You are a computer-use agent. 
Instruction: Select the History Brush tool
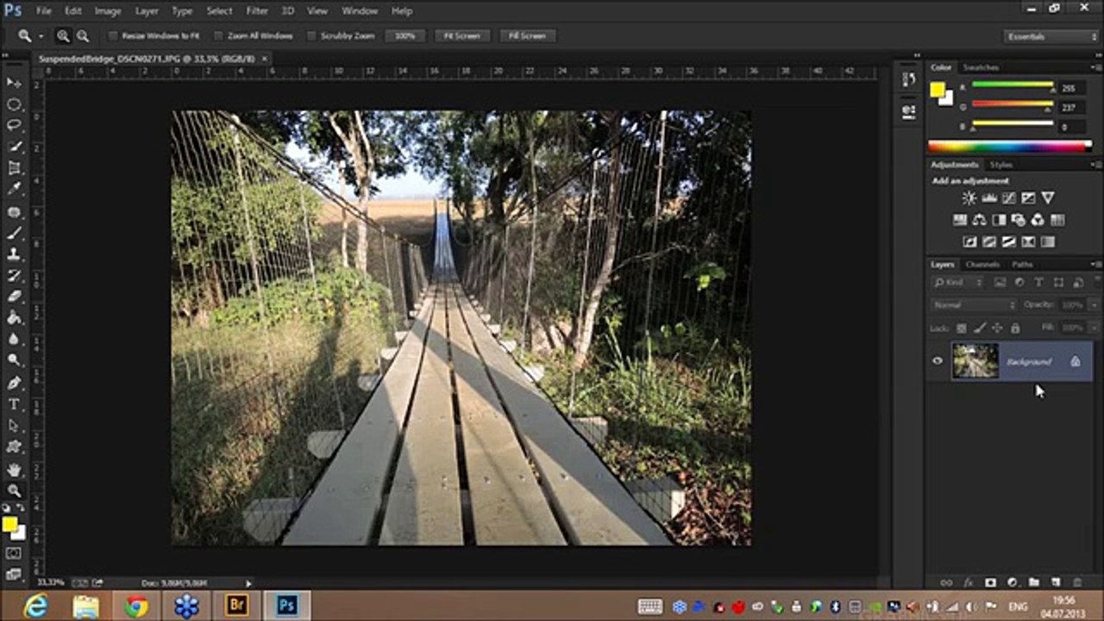[14, 276]
